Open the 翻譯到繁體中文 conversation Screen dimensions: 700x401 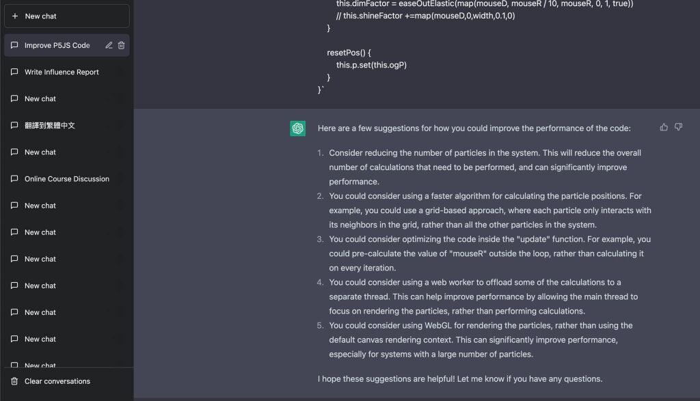[66, 125]
